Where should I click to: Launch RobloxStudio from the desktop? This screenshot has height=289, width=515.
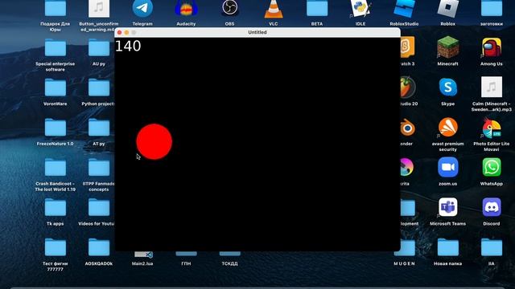click(x=404, y=8)
